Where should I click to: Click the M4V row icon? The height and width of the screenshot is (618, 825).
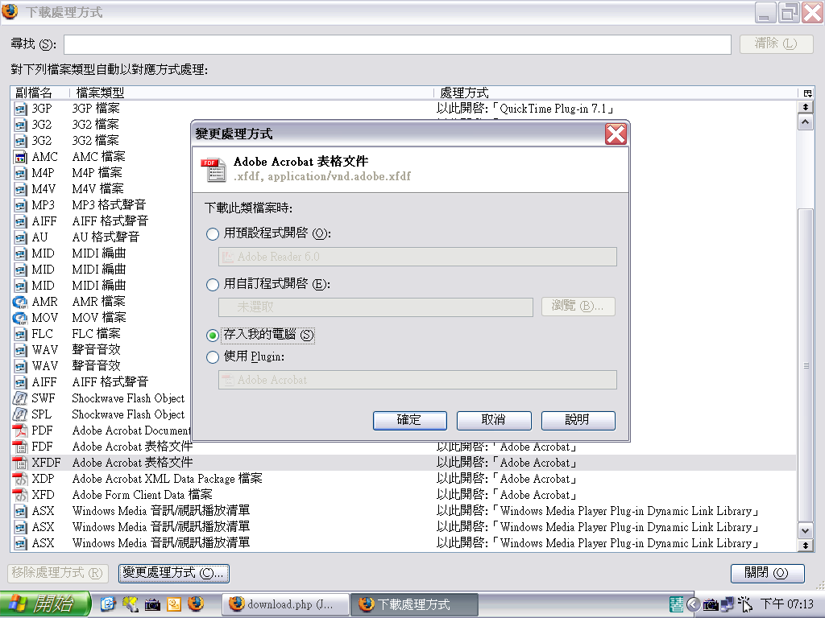(x=20, y=189)
